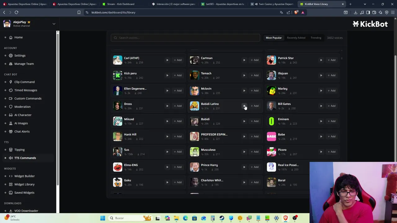Image resolution: width=397 pixels, height=223 pixels.
Task: Select the Most Popular tab
Action: (274, 38)
